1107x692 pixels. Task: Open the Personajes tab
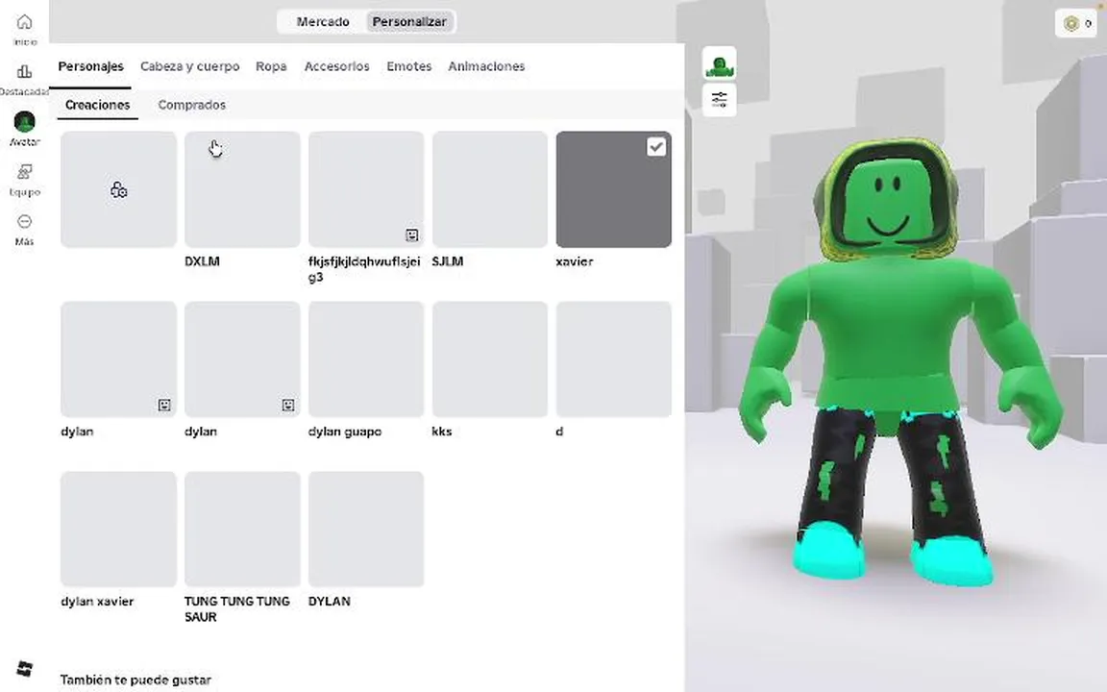(x=91, y=66)
